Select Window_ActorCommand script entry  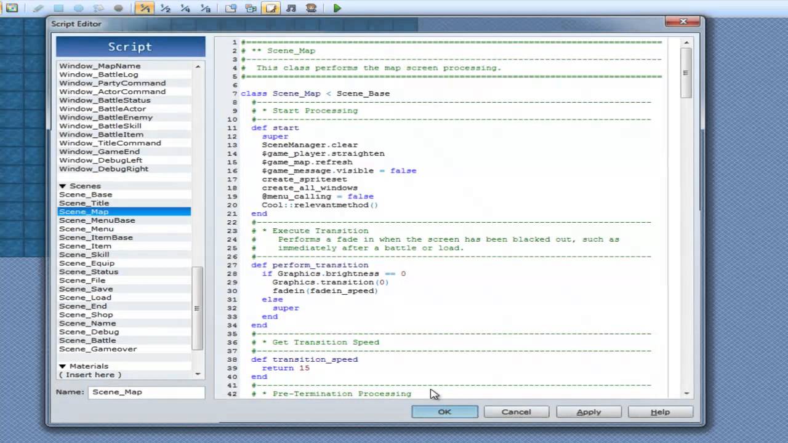pyautogui.click(x=124, y=92)
